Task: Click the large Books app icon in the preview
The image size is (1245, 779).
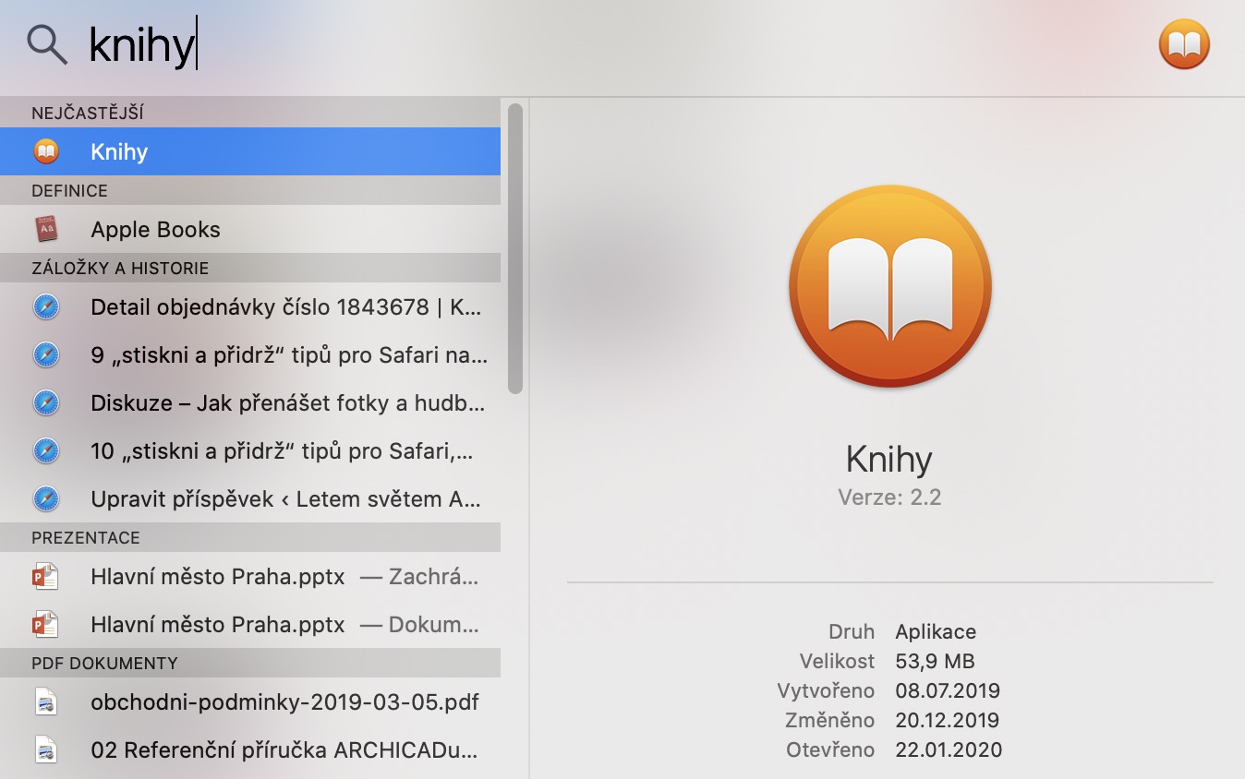Action: pos(890,286)
